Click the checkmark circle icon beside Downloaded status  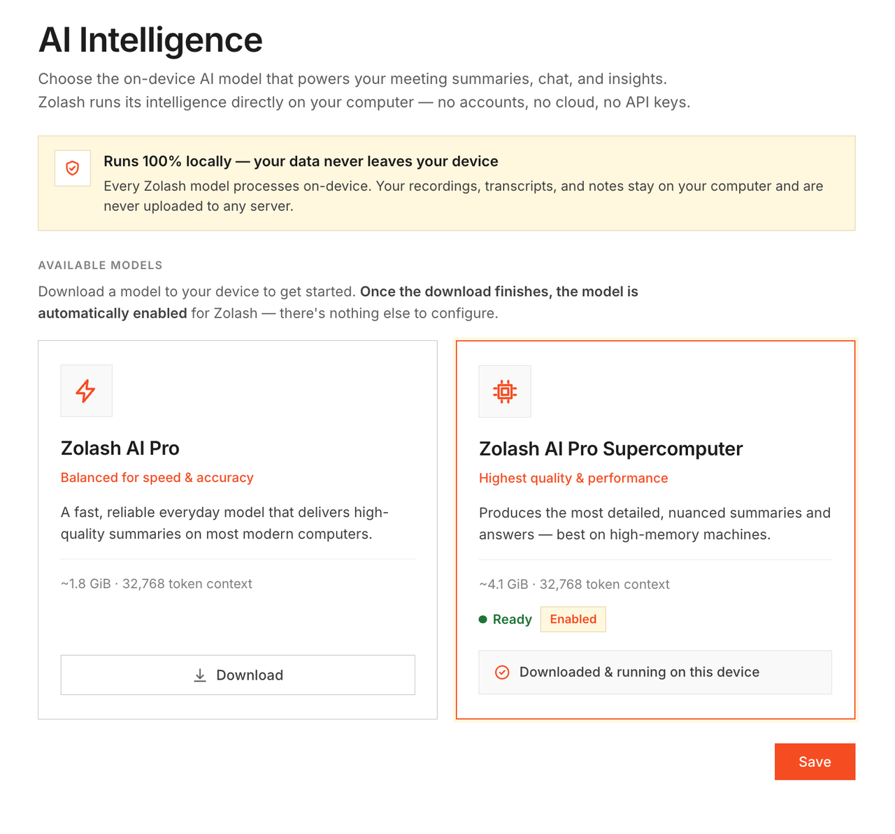(x=502, y=672)
